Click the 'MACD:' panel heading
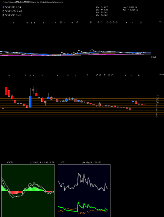The width and height of the screenshot is (164, 217). click(x=10, y=162)
